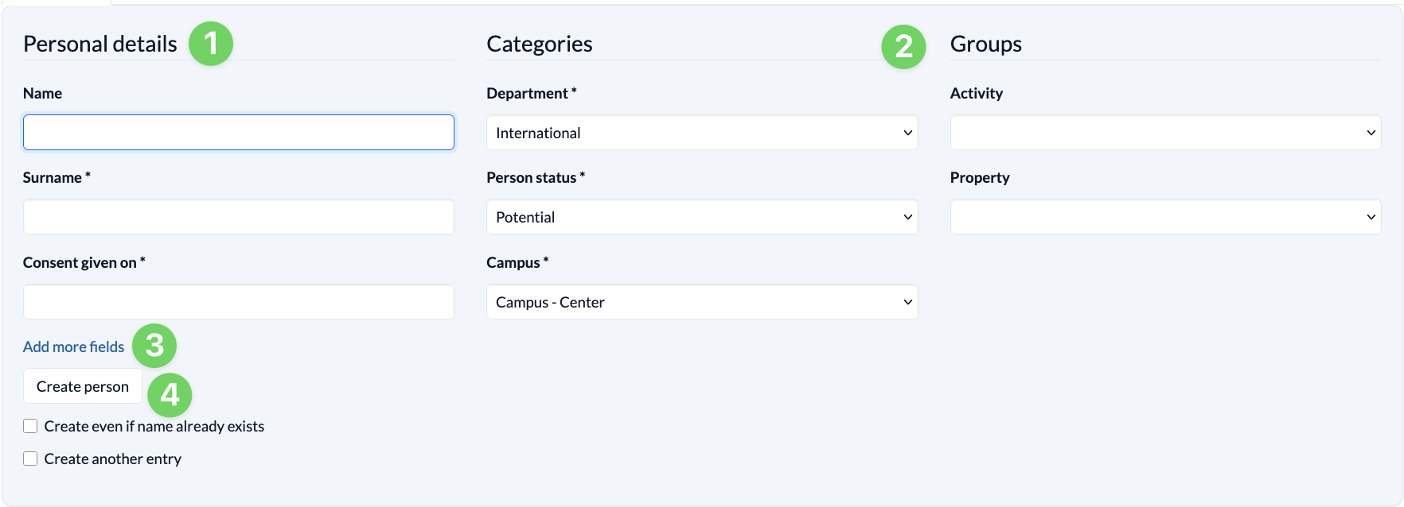Click the green number 4 annotation badge
This screenshot has width=1404, height=507.
(170, 395)
